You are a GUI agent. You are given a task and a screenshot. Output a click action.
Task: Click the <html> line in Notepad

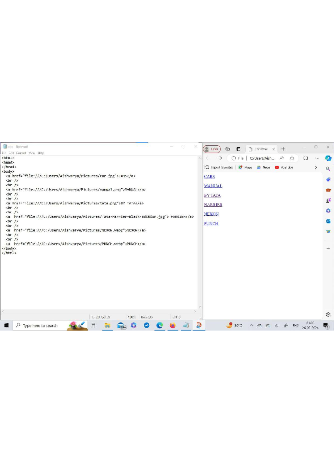[x=8, y=158]
